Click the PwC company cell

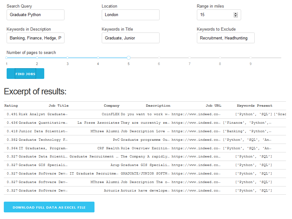(116, 140)
